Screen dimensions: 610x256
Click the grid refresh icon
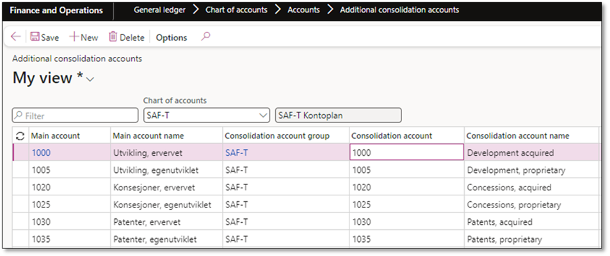20,136
